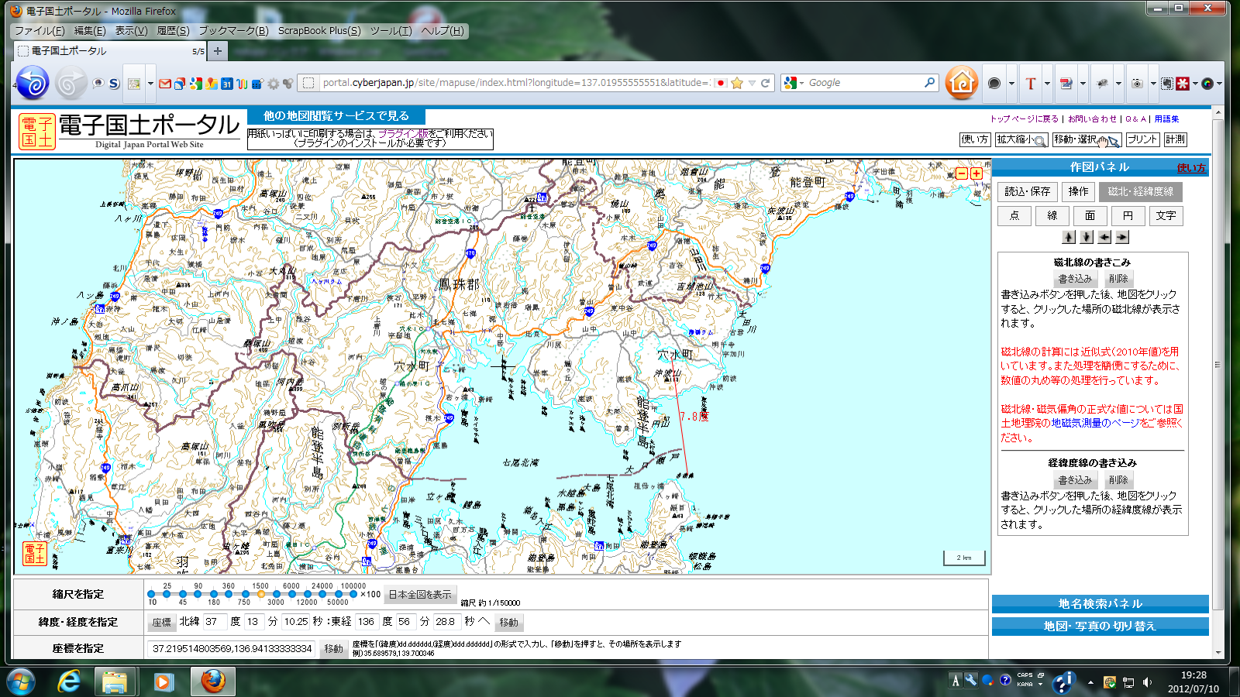Select the 1/6000 dot on scale slider
1240x697 pixels.
click(292, 594)
